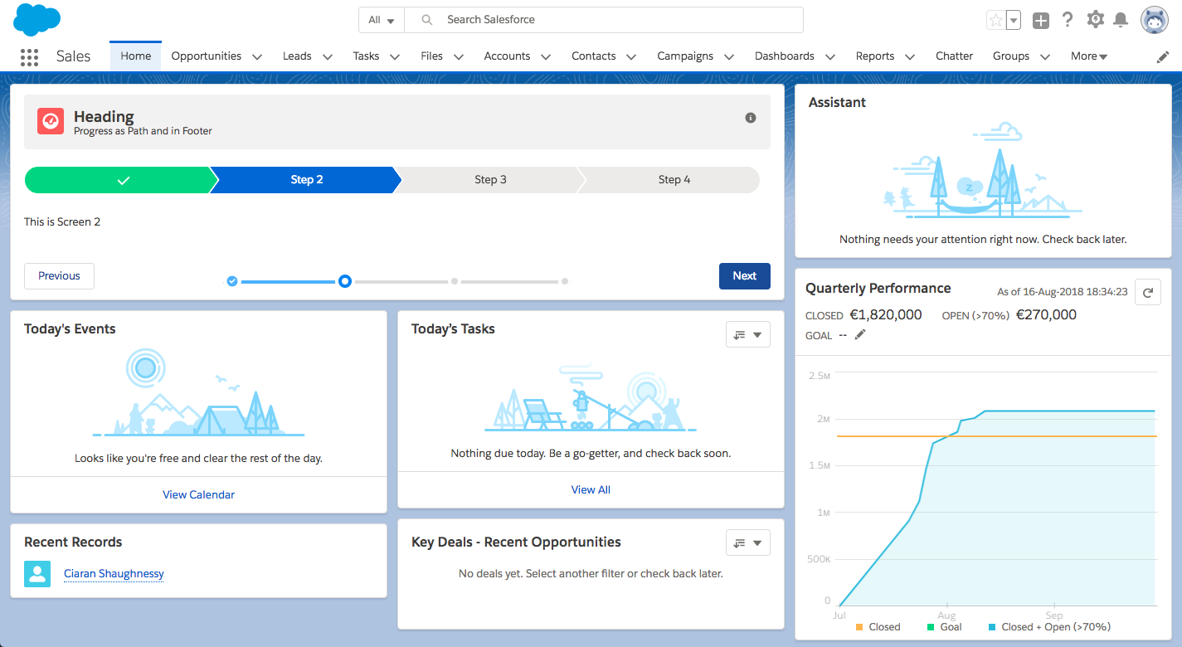Viewport: 1182px width, 647px height.
Task: Click Next to advance the flow
Action: (x=744, y=275)
